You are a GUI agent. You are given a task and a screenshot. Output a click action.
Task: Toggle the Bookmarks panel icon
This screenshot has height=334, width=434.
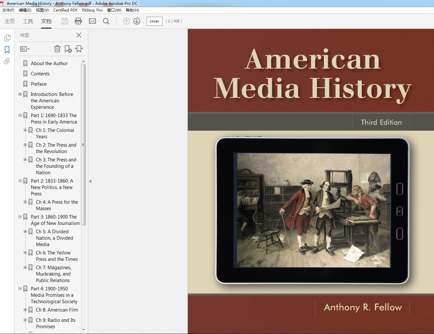tap(7, 50)
